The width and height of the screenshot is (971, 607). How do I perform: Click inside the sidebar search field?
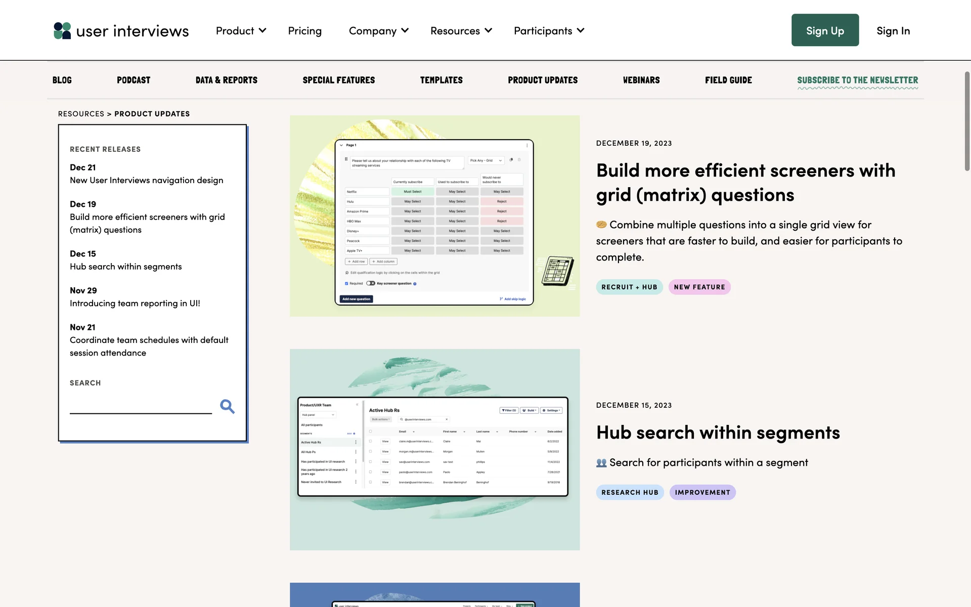(141, 406)
